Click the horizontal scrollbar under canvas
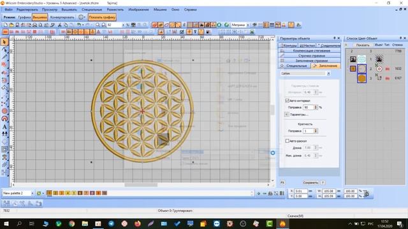The height and width of the screenshot is (229, 408). [140, 185]
